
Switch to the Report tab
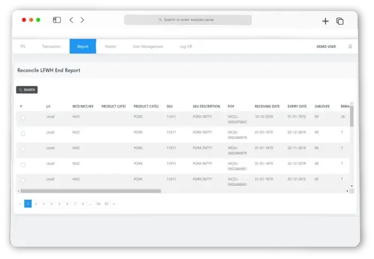(83, 46)
